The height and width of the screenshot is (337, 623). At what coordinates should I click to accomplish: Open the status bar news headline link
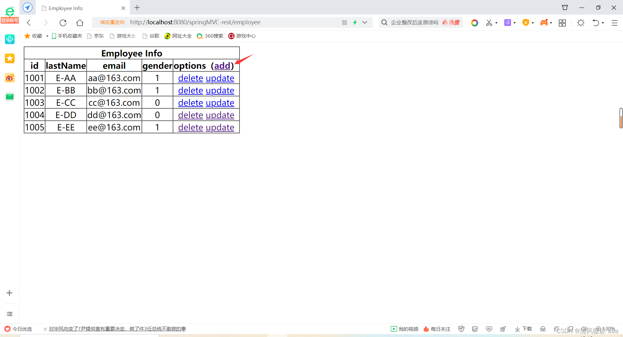click(x=117, y=329)
